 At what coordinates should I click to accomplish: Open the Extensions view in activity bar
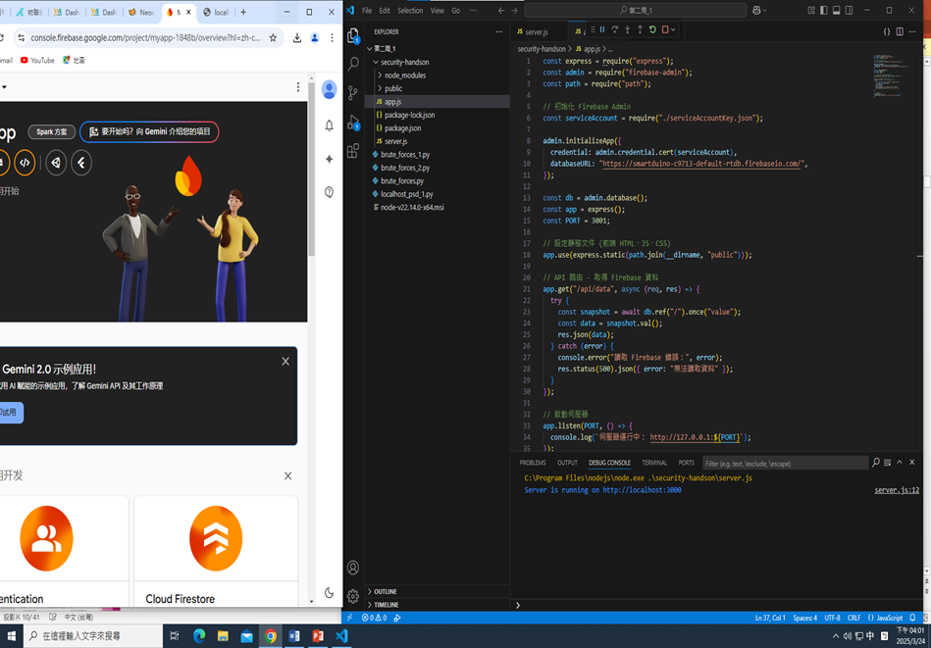[353, 152]
